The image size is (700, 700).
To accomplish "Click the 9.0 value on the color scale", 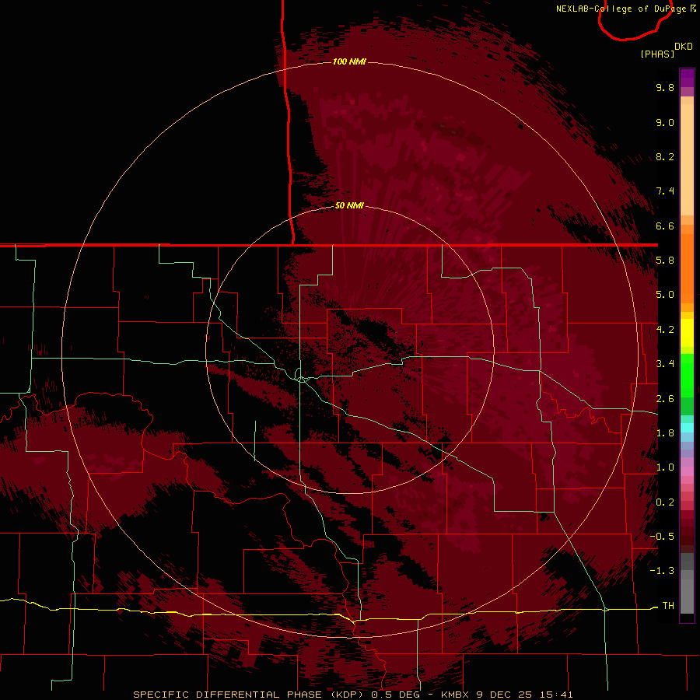I will tap(665, 122).
